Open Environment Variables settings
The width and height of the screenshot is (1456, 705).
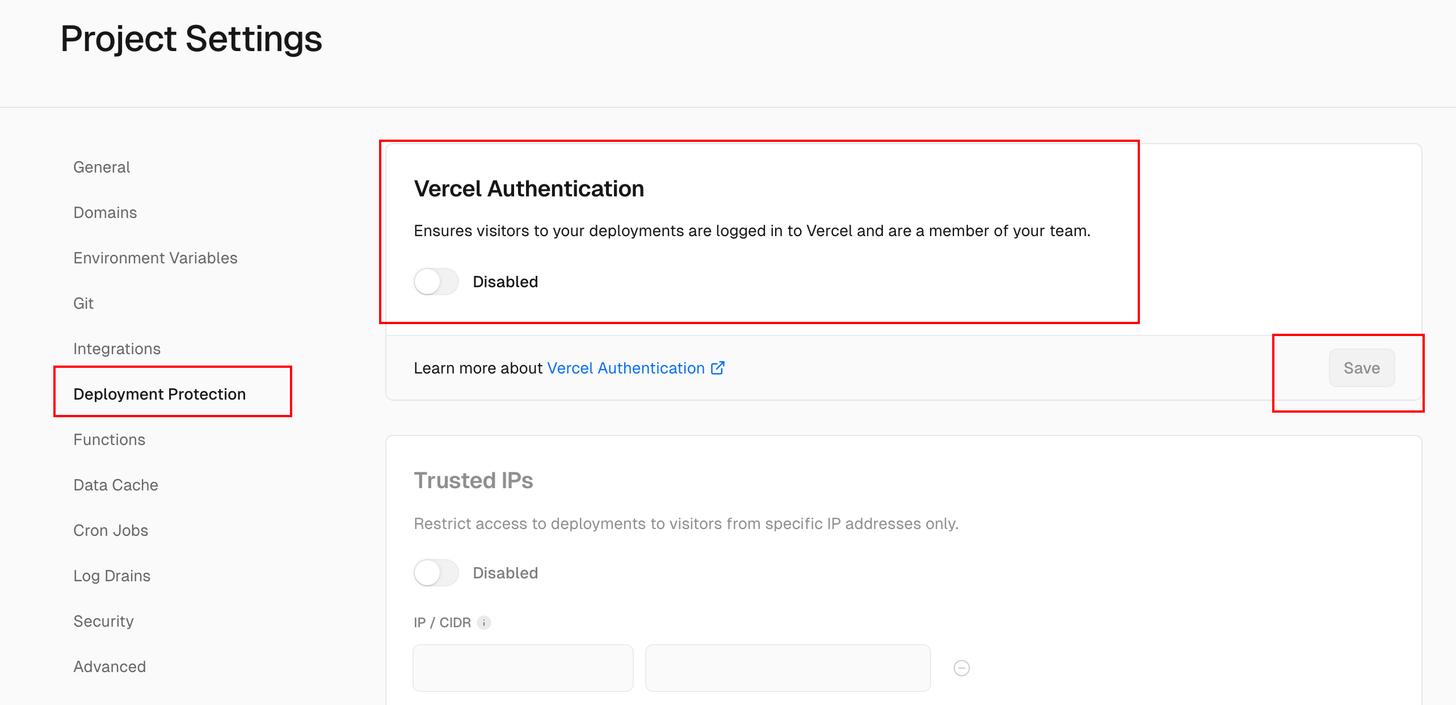click(x=155, y=258)
